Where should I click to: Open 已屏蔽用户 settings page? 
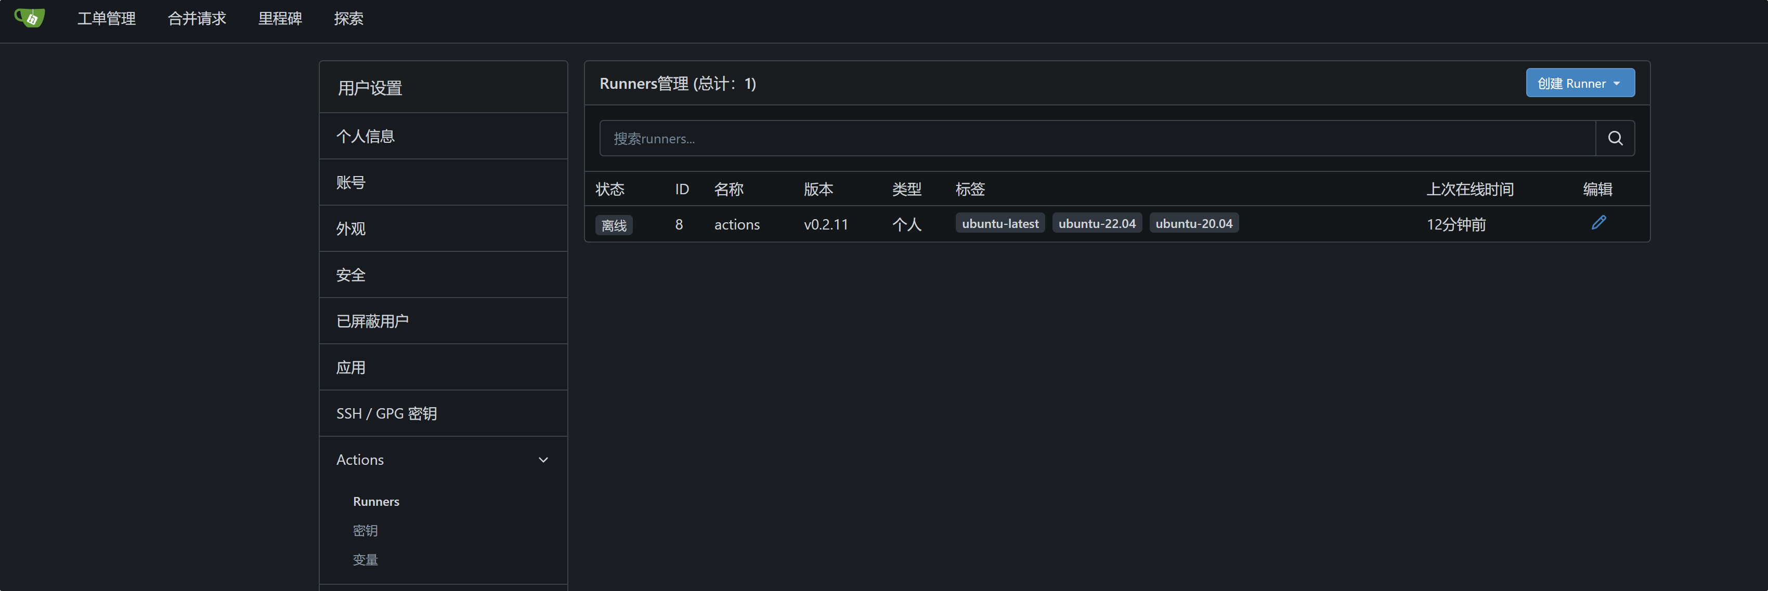[x=372, y=321]
